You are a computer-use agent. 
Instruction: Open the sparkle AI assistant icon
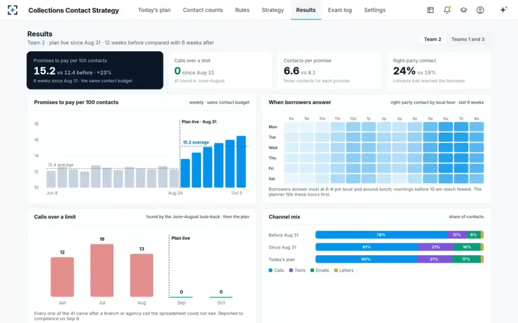coord(503,10)
